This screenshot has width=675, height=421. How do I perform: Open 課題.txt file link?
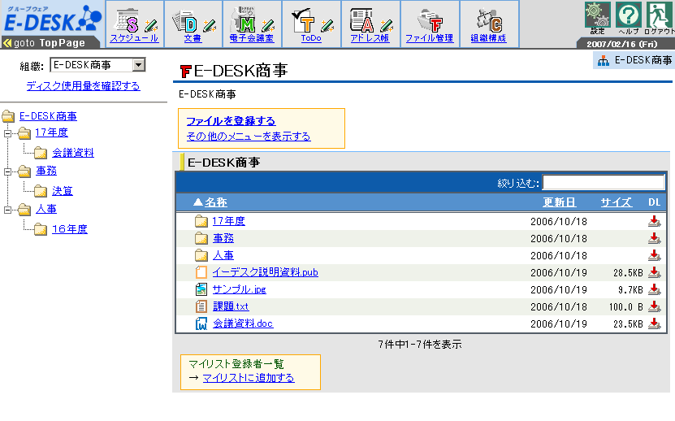pyautogui.click(x=231, y=306)
